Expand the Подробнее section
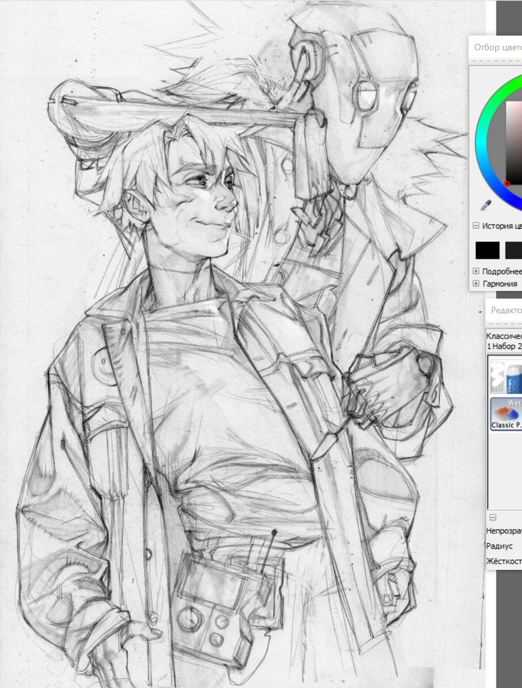Screen dimensions: 522x688 click(x=476, y=271)
